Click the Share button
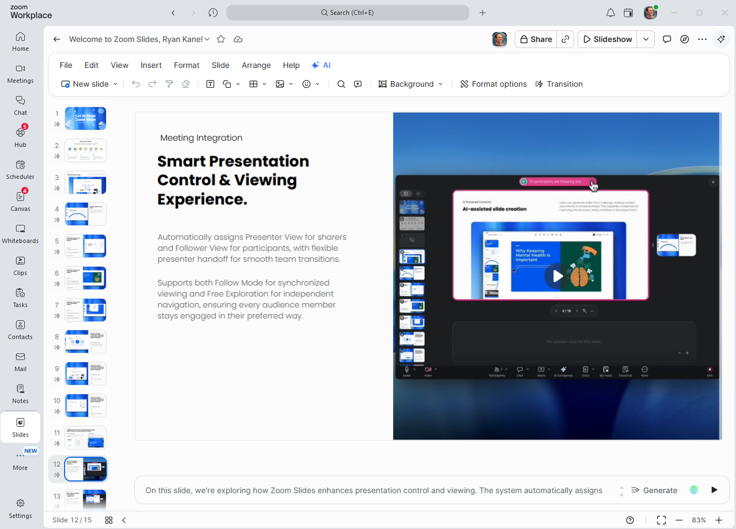 click(x=536, y=39)
